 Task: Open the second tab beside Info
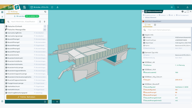point(155,25)
